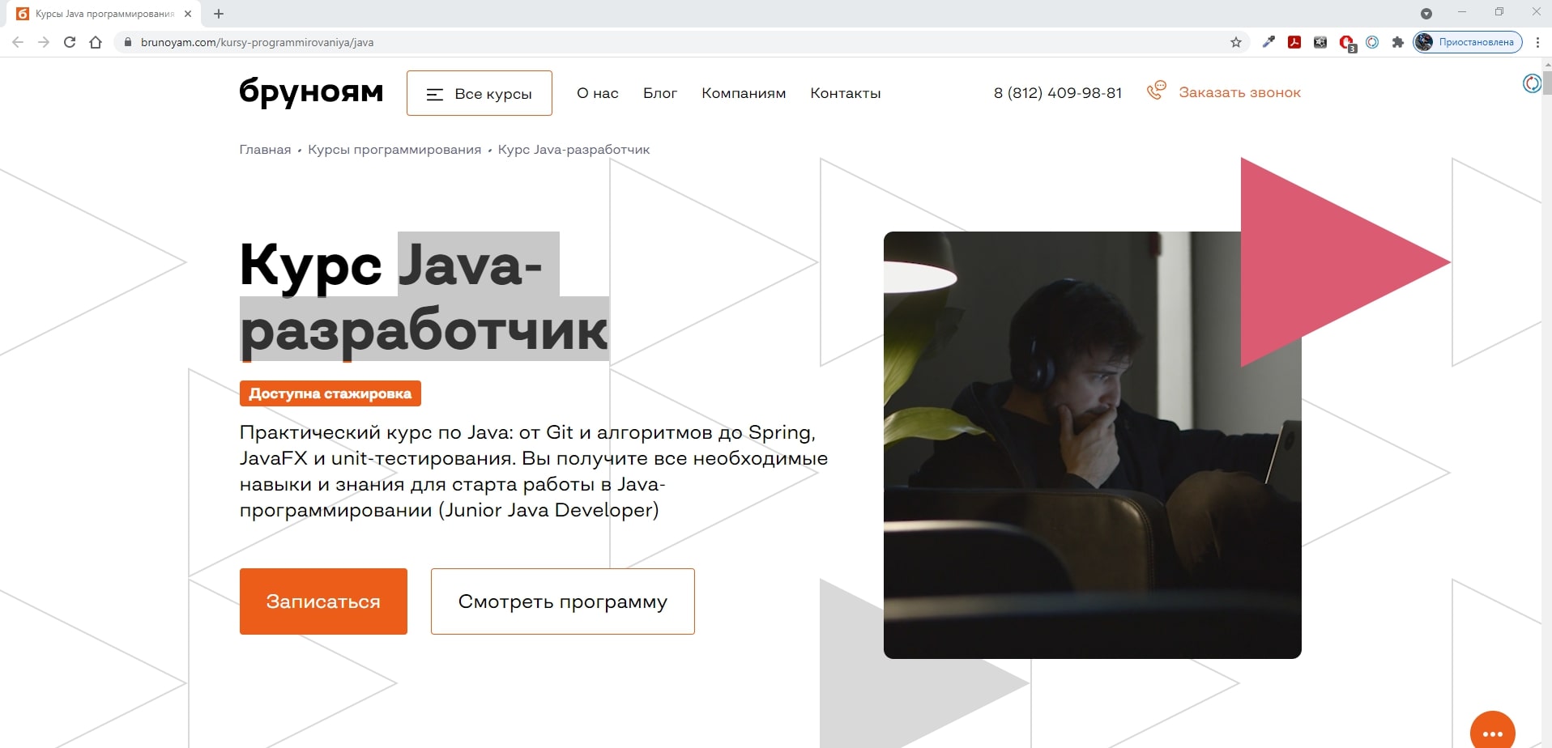Select the Курсы Java программирования tab

coord(104,14)
